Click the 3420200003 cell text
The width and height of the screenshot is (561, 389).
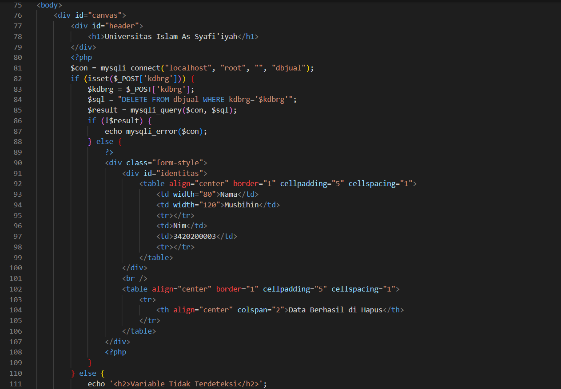click(195, 236)
